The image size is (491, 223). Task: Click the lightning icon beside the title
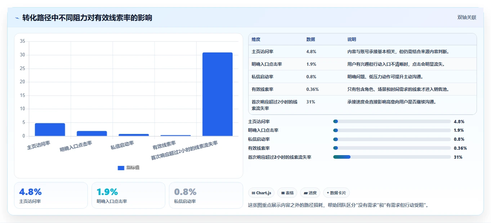coord(17,18)
